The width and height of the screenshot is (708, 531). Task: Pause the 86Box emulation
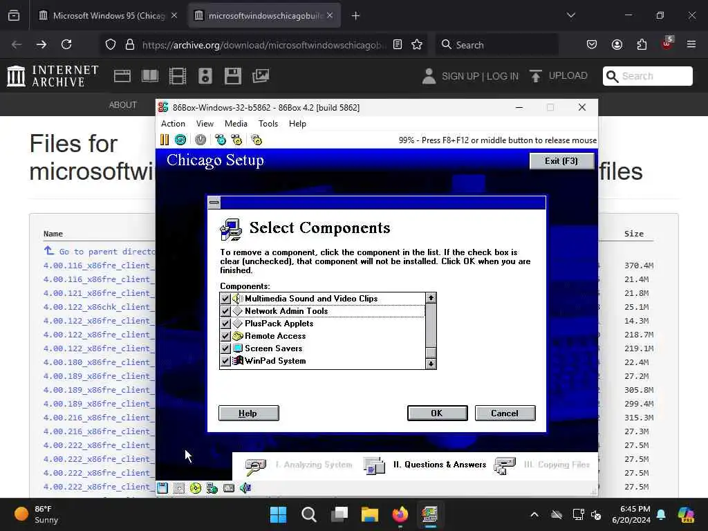(x=165, y=140)
